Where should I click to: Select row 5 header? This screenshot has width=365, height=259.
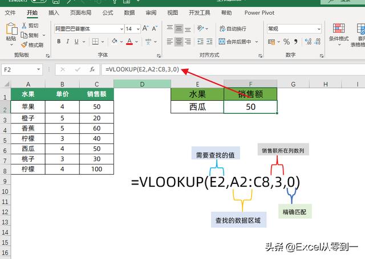tap(5, 140)
